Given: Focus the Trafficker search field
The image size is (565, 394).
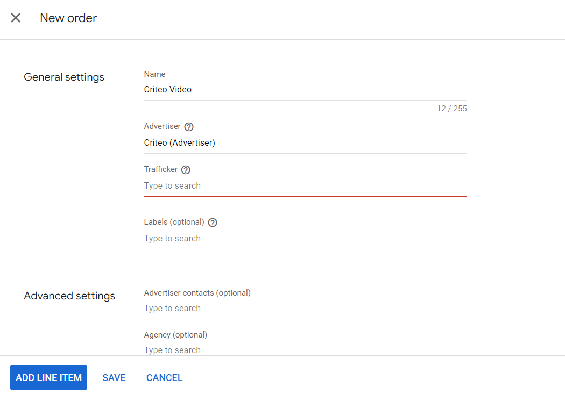Looking at the screenshot, I should pos(305,186).
